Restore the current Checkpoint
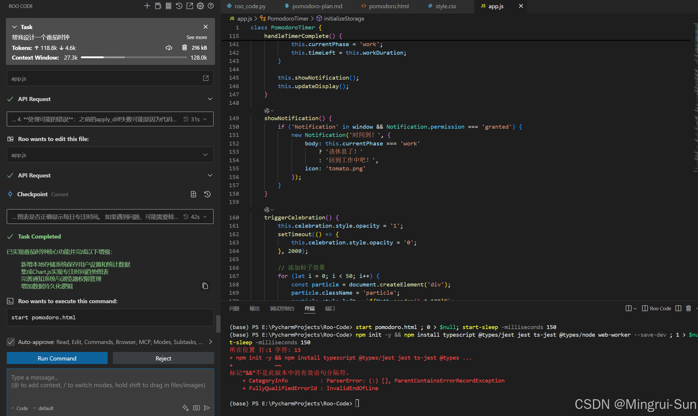The height and width of the screenshot is (416, 698). pos(207,194)
